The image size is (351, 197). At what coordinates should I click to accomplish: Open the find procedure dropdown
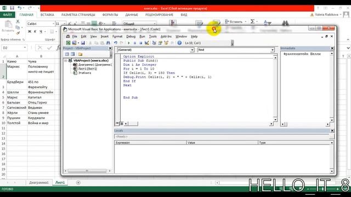pos(273,50)
